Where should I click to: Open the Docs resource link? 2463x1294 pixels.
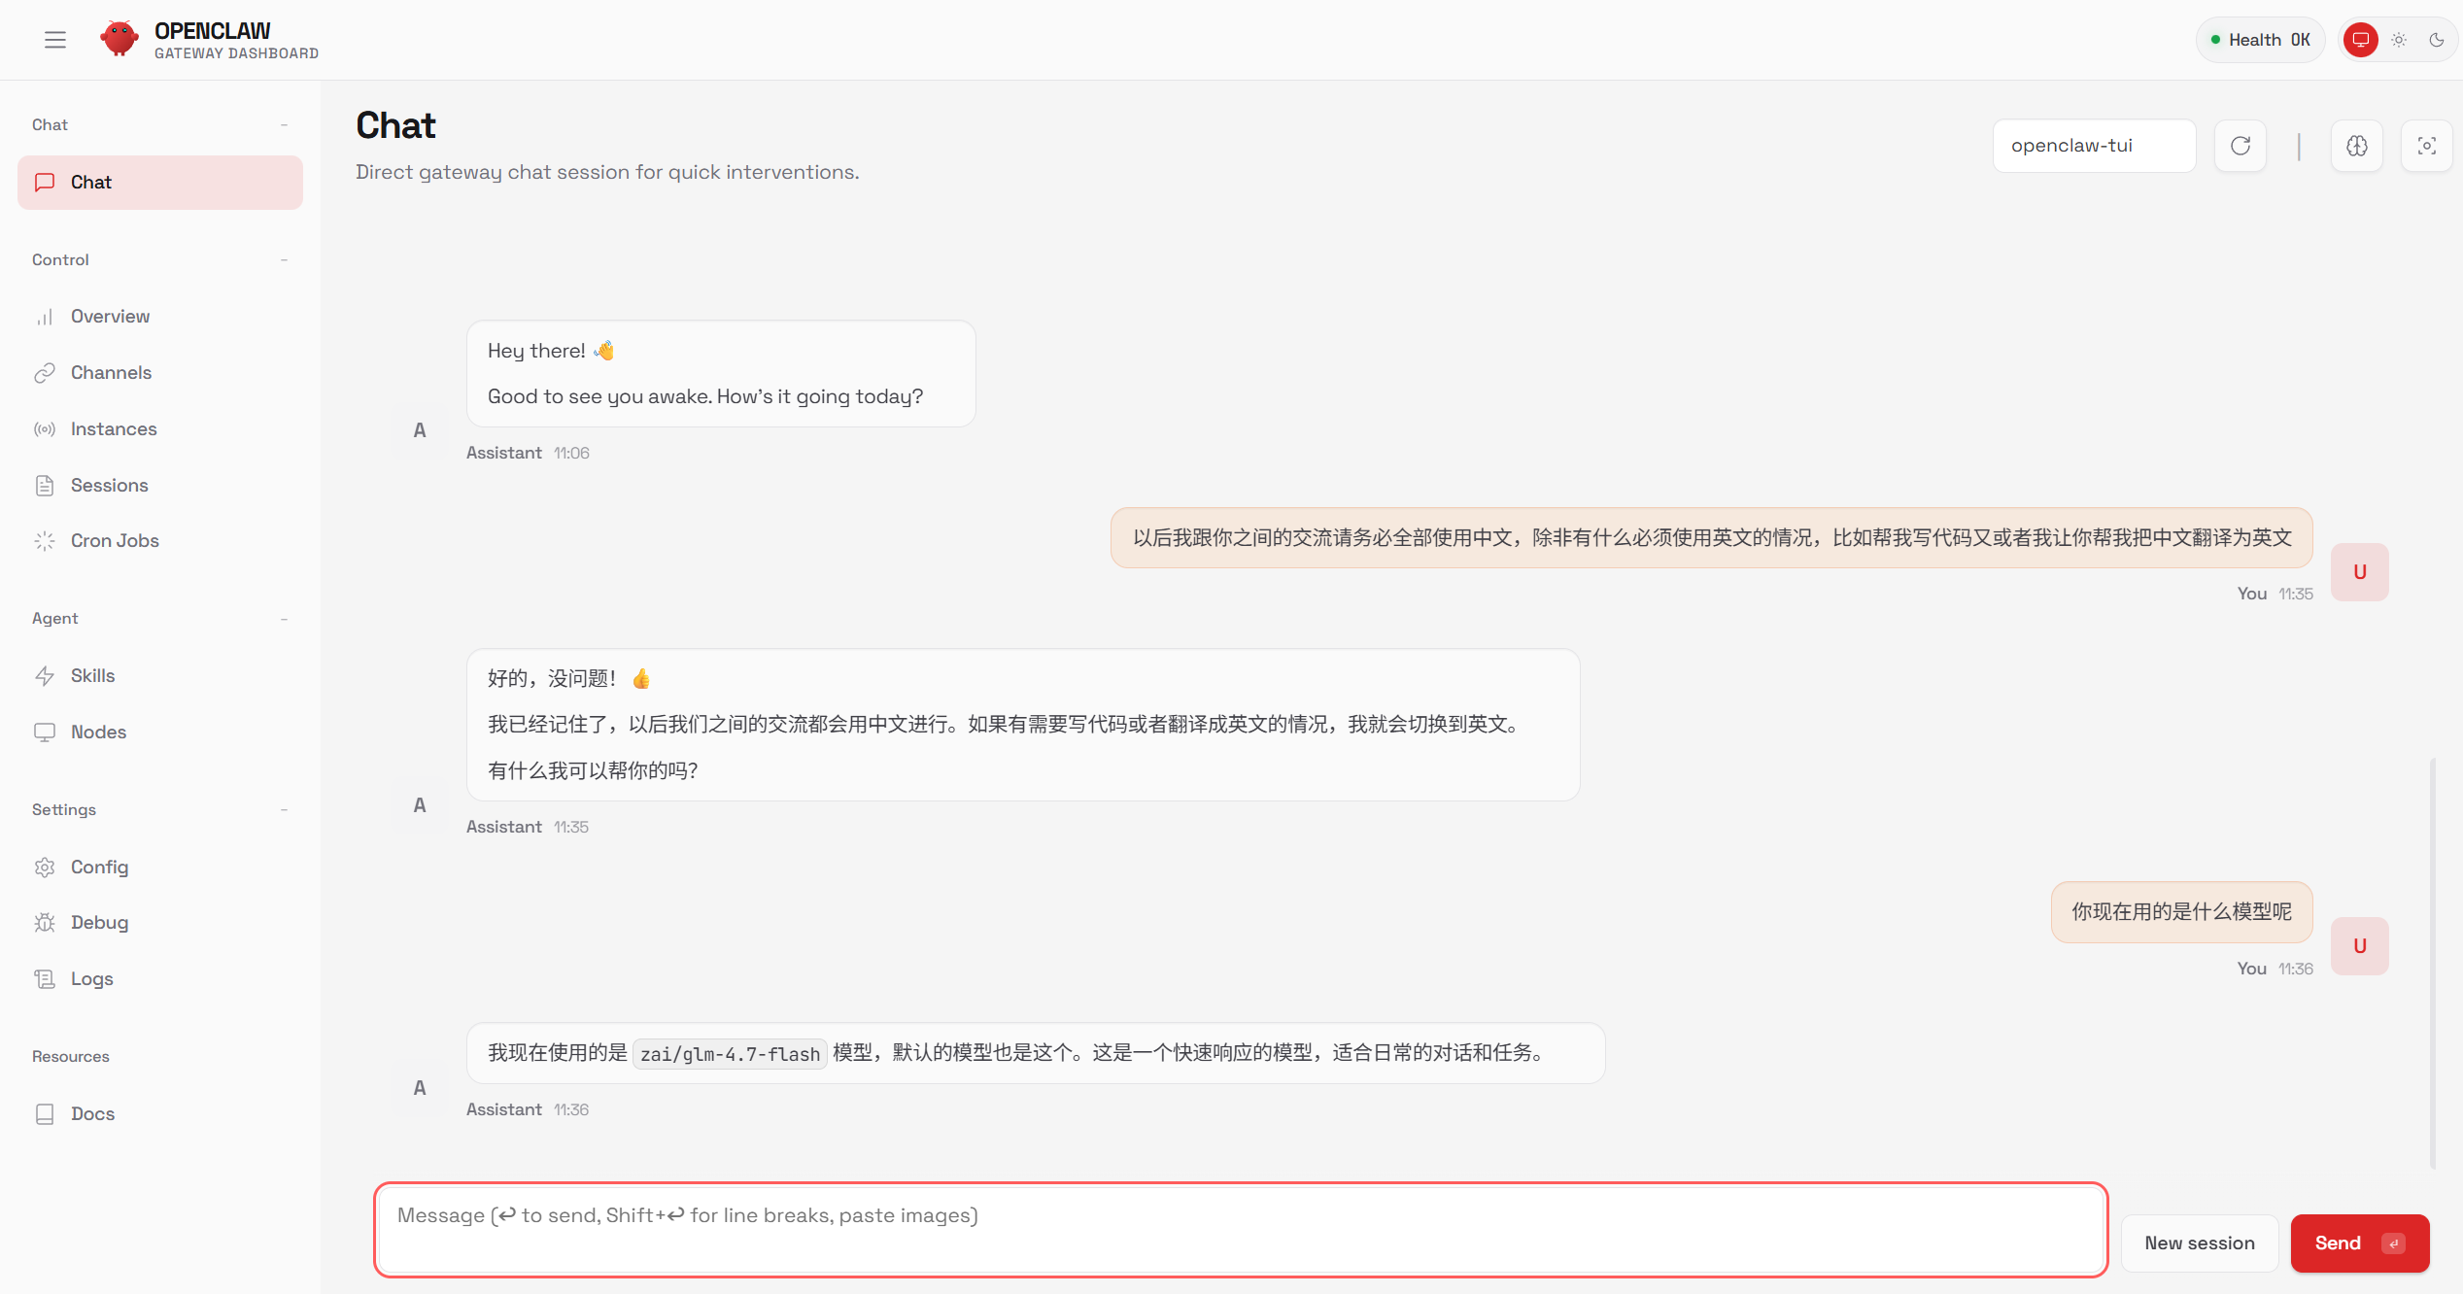(x=92, y=1113)
